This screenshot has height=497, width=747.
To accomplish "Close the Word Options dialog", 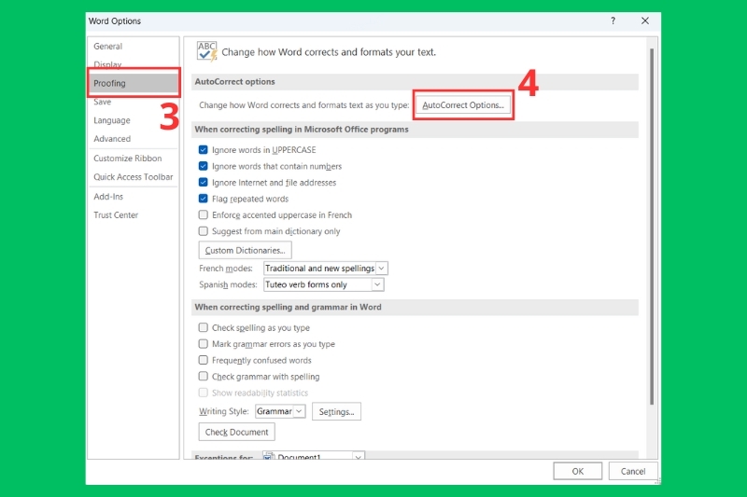I will 644,21.
